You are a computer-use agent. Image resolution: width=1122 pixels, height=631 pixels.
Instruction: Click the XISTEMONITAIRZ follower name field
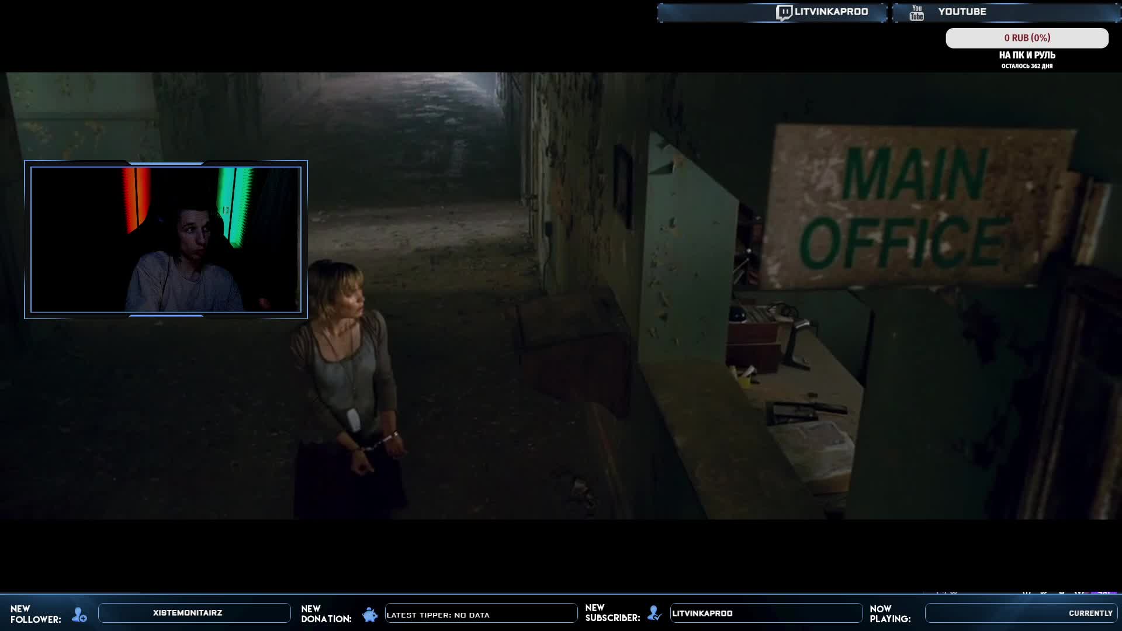click(x=195, y=613)
